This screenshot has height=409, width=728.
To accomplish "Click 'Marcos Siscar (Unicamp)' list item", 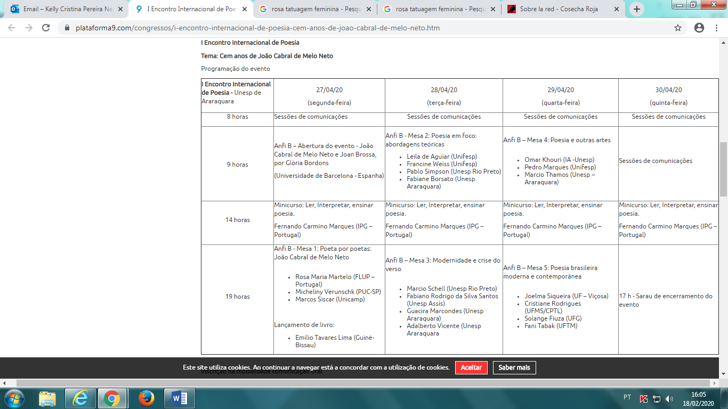I will click(330, 299).
